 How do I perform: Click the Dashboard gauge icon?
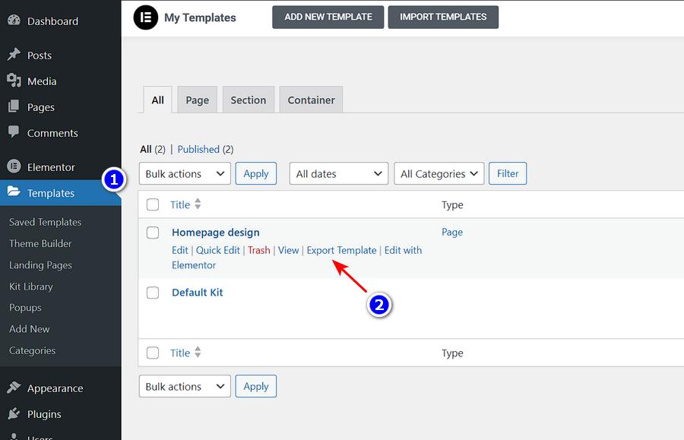[x=14, y=20]
